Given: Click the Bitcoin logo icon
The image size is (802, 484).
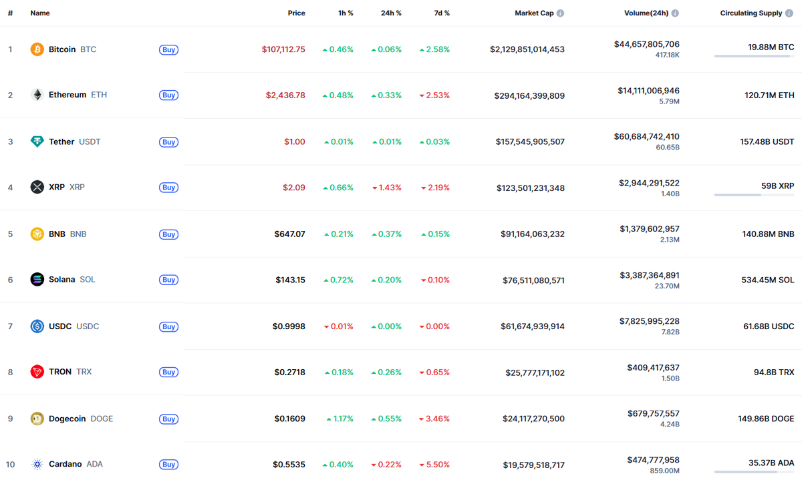Looking at the screenshot, I should pos(37,49).
